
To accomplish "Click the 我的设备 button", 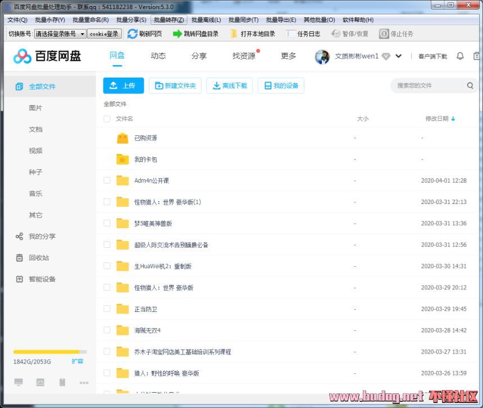I will point(281,85).
